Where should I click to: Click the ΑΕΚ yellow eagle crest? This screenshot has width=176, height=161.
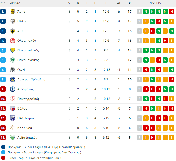[12, 31]
